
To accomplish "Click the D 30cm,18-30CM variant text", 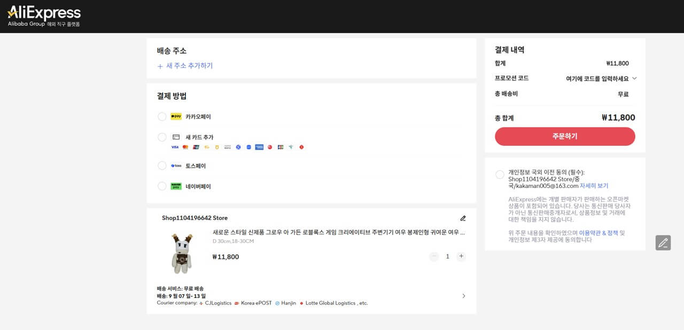I will click(x=233, y=241).
